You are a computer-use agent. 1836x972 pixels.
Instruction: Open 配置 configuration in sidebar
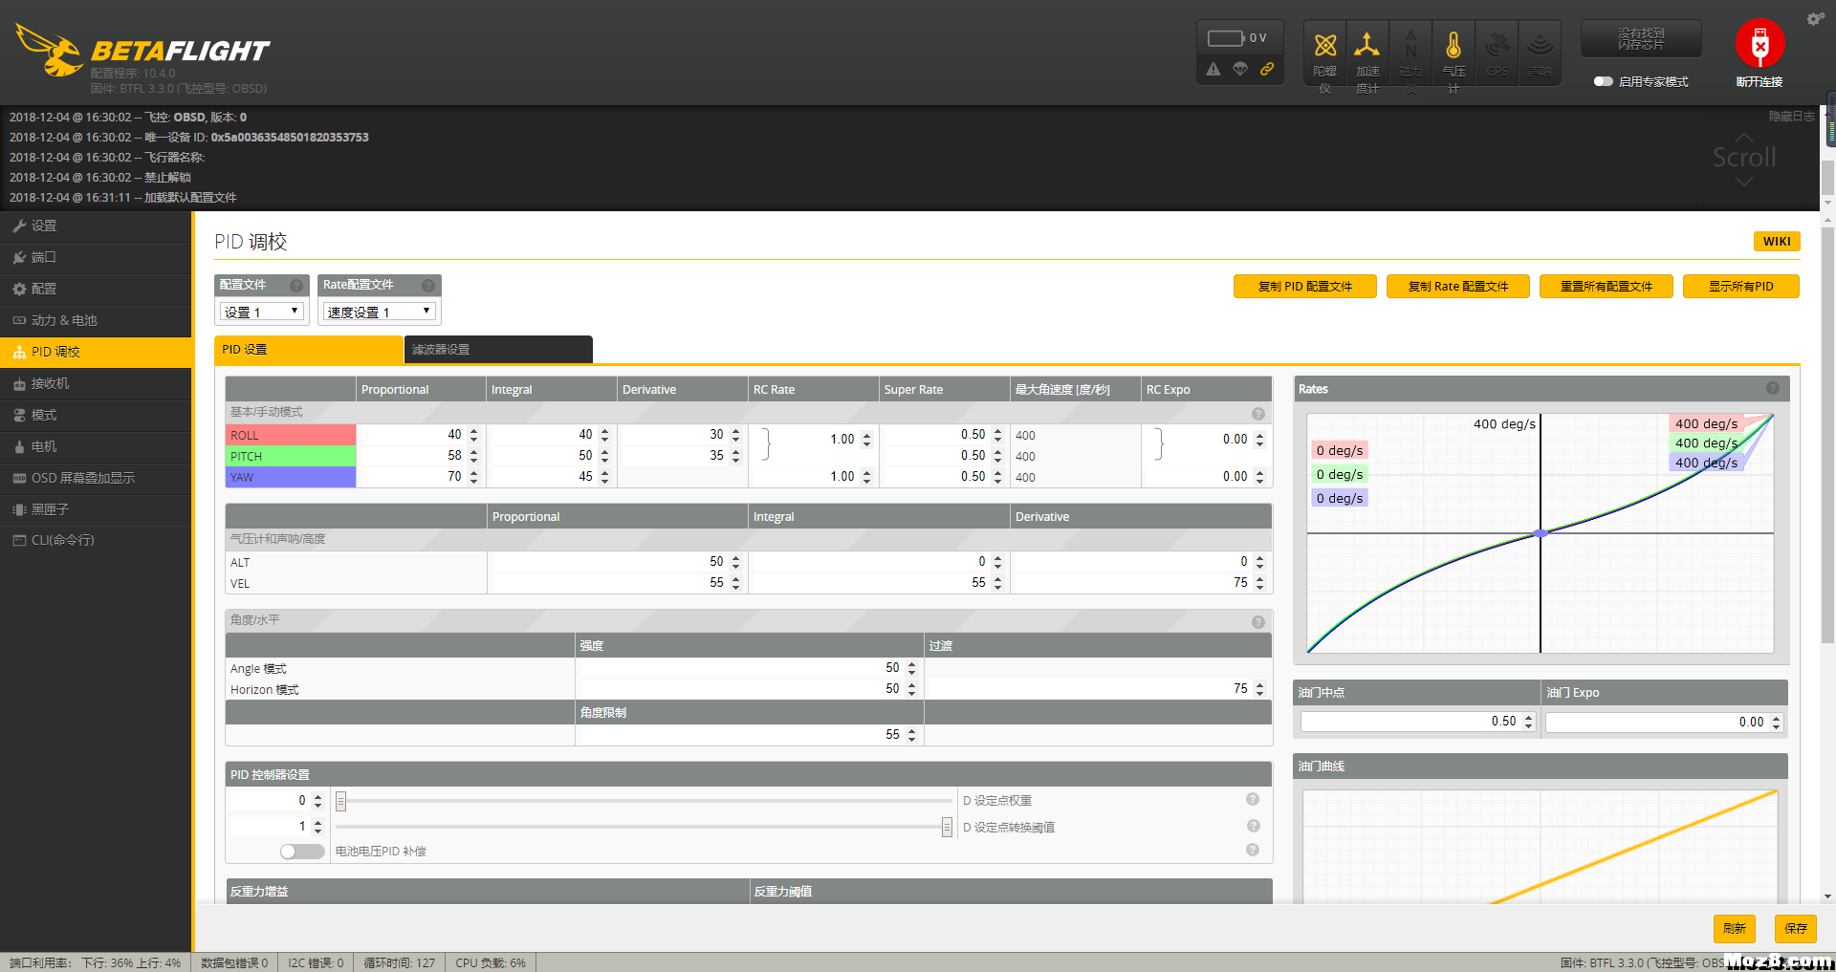tap(96, 289)
